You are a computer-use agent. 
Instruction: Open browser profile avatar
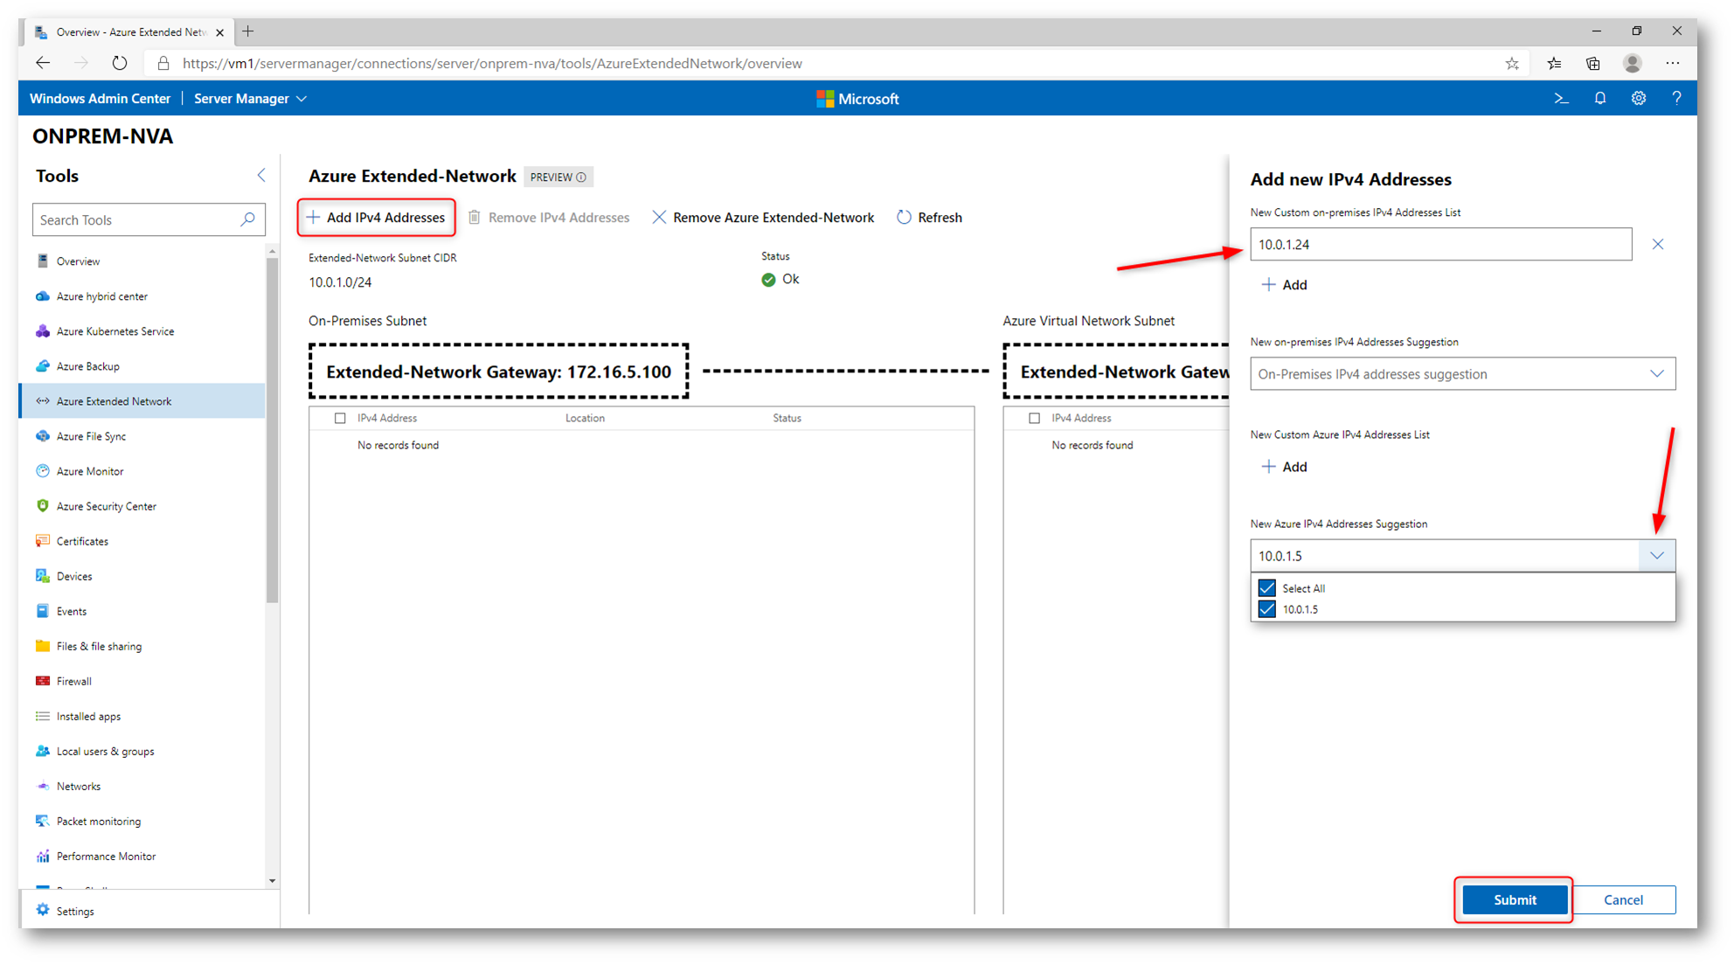pyautogui.click(x=1632, y=63)
